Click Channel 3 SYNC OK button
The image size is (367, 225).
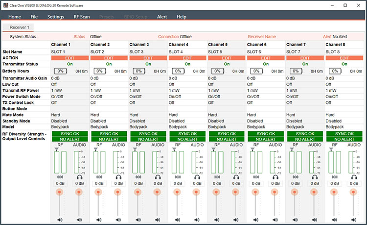click(x=148, y=133)
